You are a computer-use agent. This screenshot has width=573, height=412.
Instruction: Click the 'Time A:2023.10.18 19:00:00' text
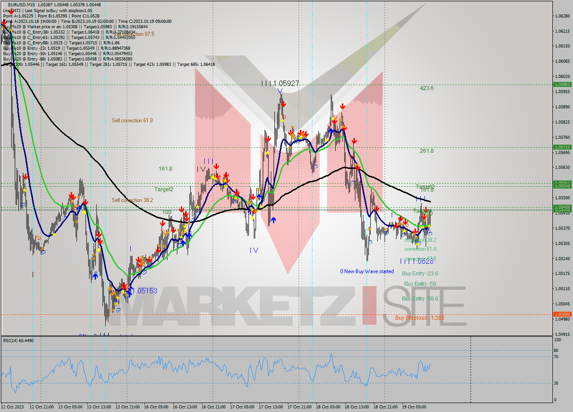[x=30, y=21]
